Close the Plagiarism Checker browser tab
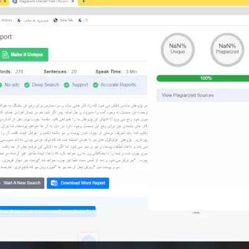The image size is (249, 249). (73, 1)
